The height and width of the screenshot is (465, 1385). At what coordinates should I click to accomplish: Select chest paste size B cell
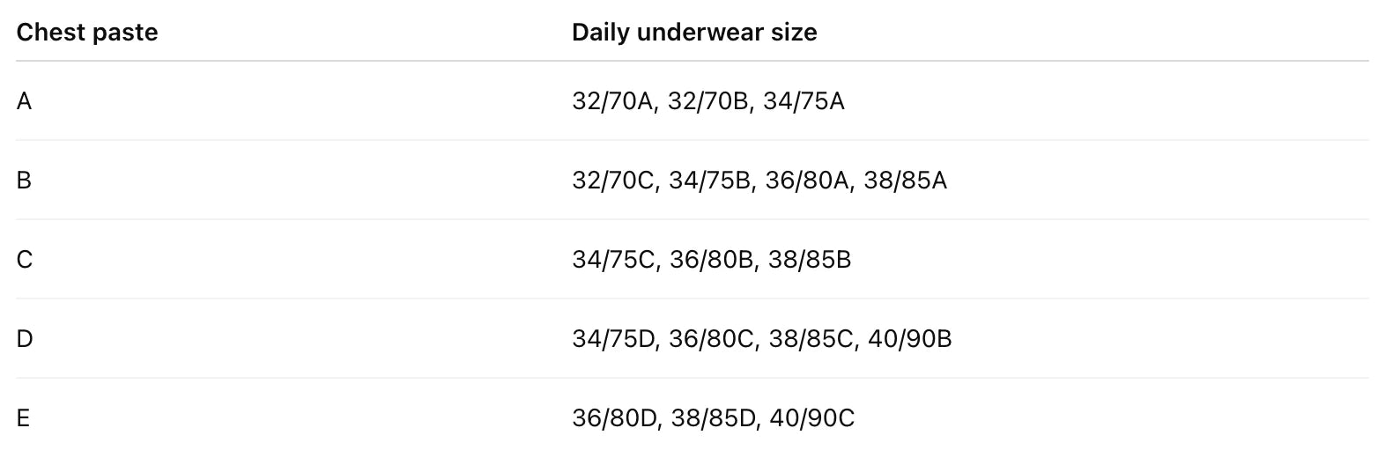24,181
